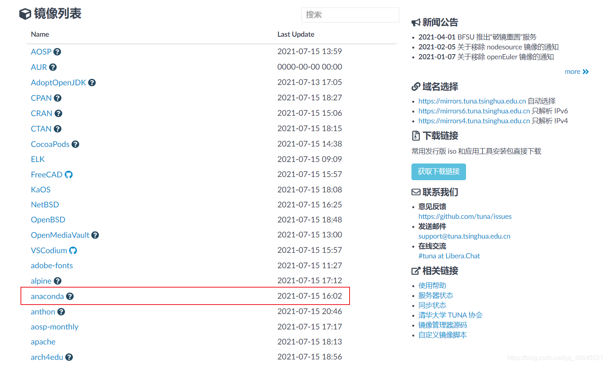Open help icon next to anthon
This screenshot has width=606, height=365.
(x=61, y=312)
